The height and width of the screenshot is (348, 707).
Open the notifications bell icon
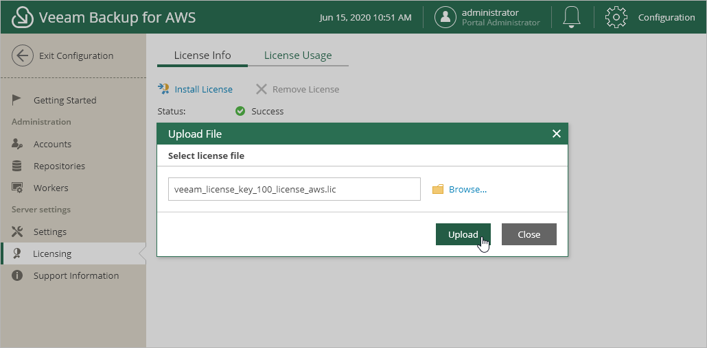572,17
